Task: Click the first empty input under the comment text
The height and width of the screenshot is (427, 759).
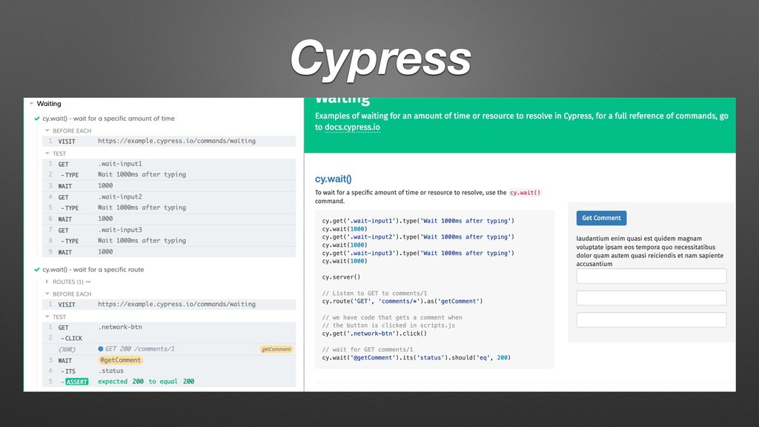Action: point(652,276)
